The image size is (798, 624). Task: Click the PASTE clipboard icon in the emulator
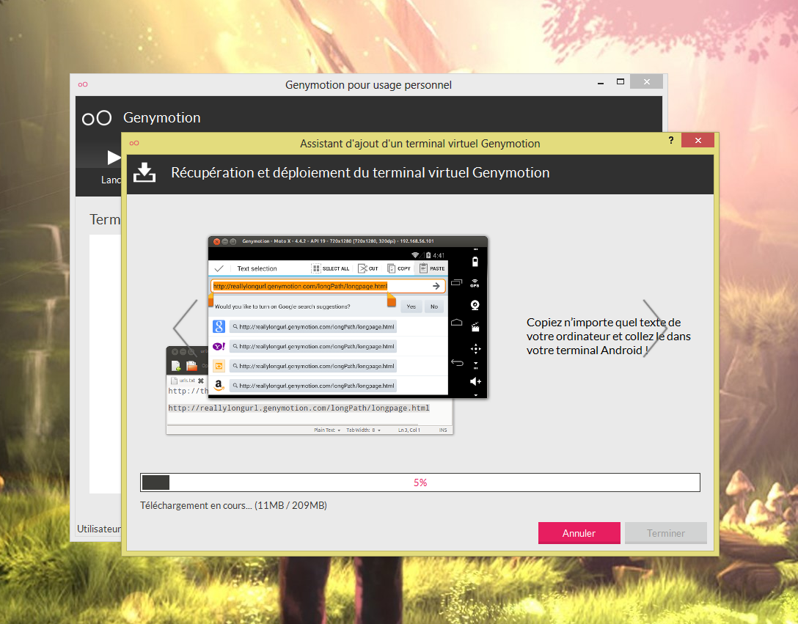coord(423,268)
